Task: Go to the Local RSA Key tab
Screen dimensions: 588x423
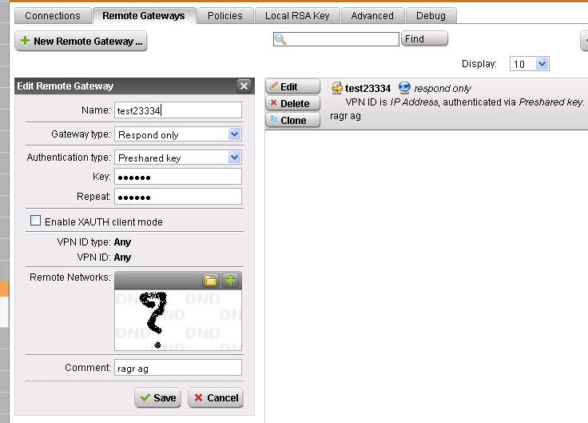Action: point(299,15)
